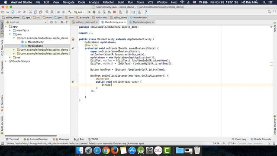Close the activity_main.xml tab

point(97,22)
